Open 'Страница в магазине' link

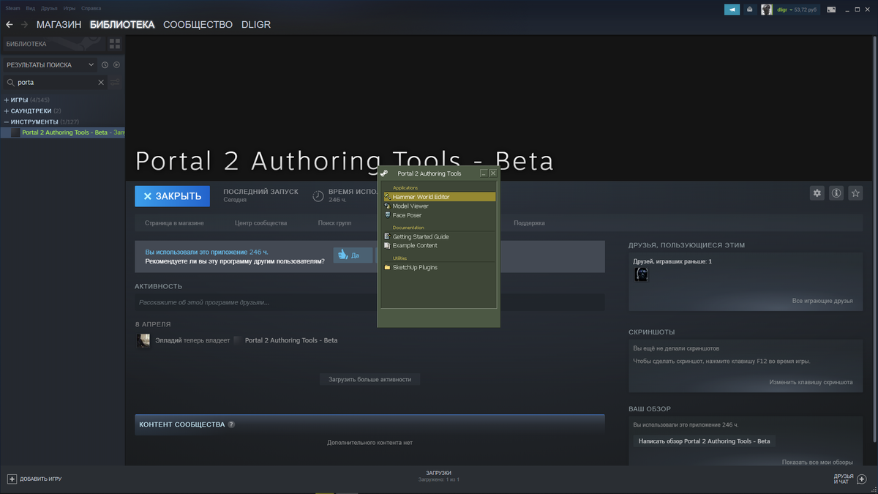[x=174, y=222]
